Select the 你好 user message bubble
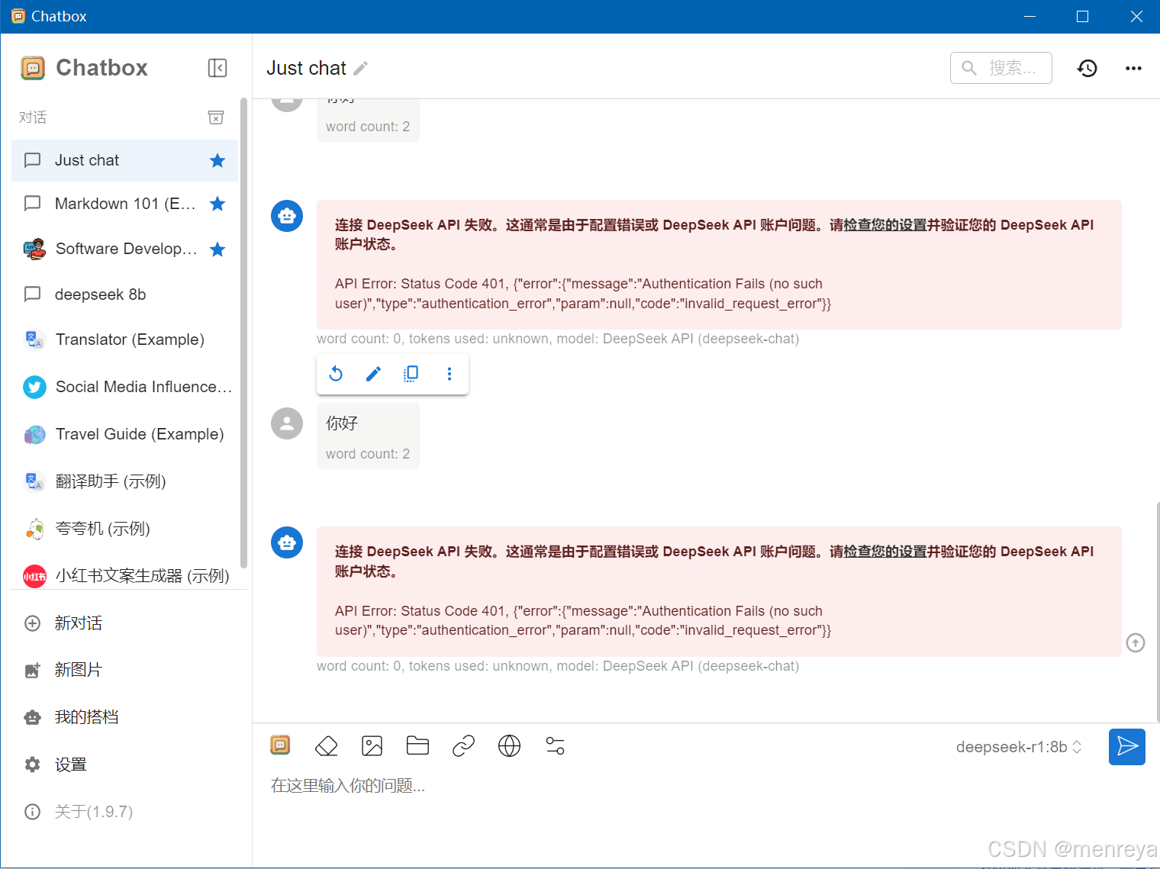The width and height of the screenshot is (1160, 869). [368, 436]
